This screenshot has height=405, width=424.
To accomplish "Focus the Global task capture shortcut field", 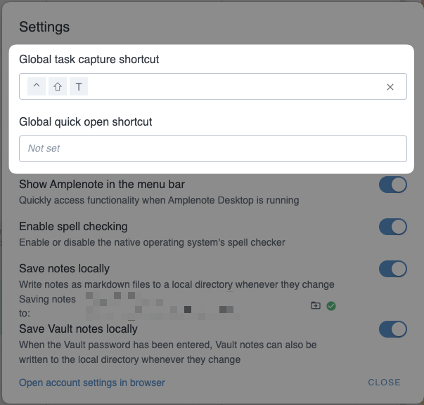I will [x=232, y=87].
